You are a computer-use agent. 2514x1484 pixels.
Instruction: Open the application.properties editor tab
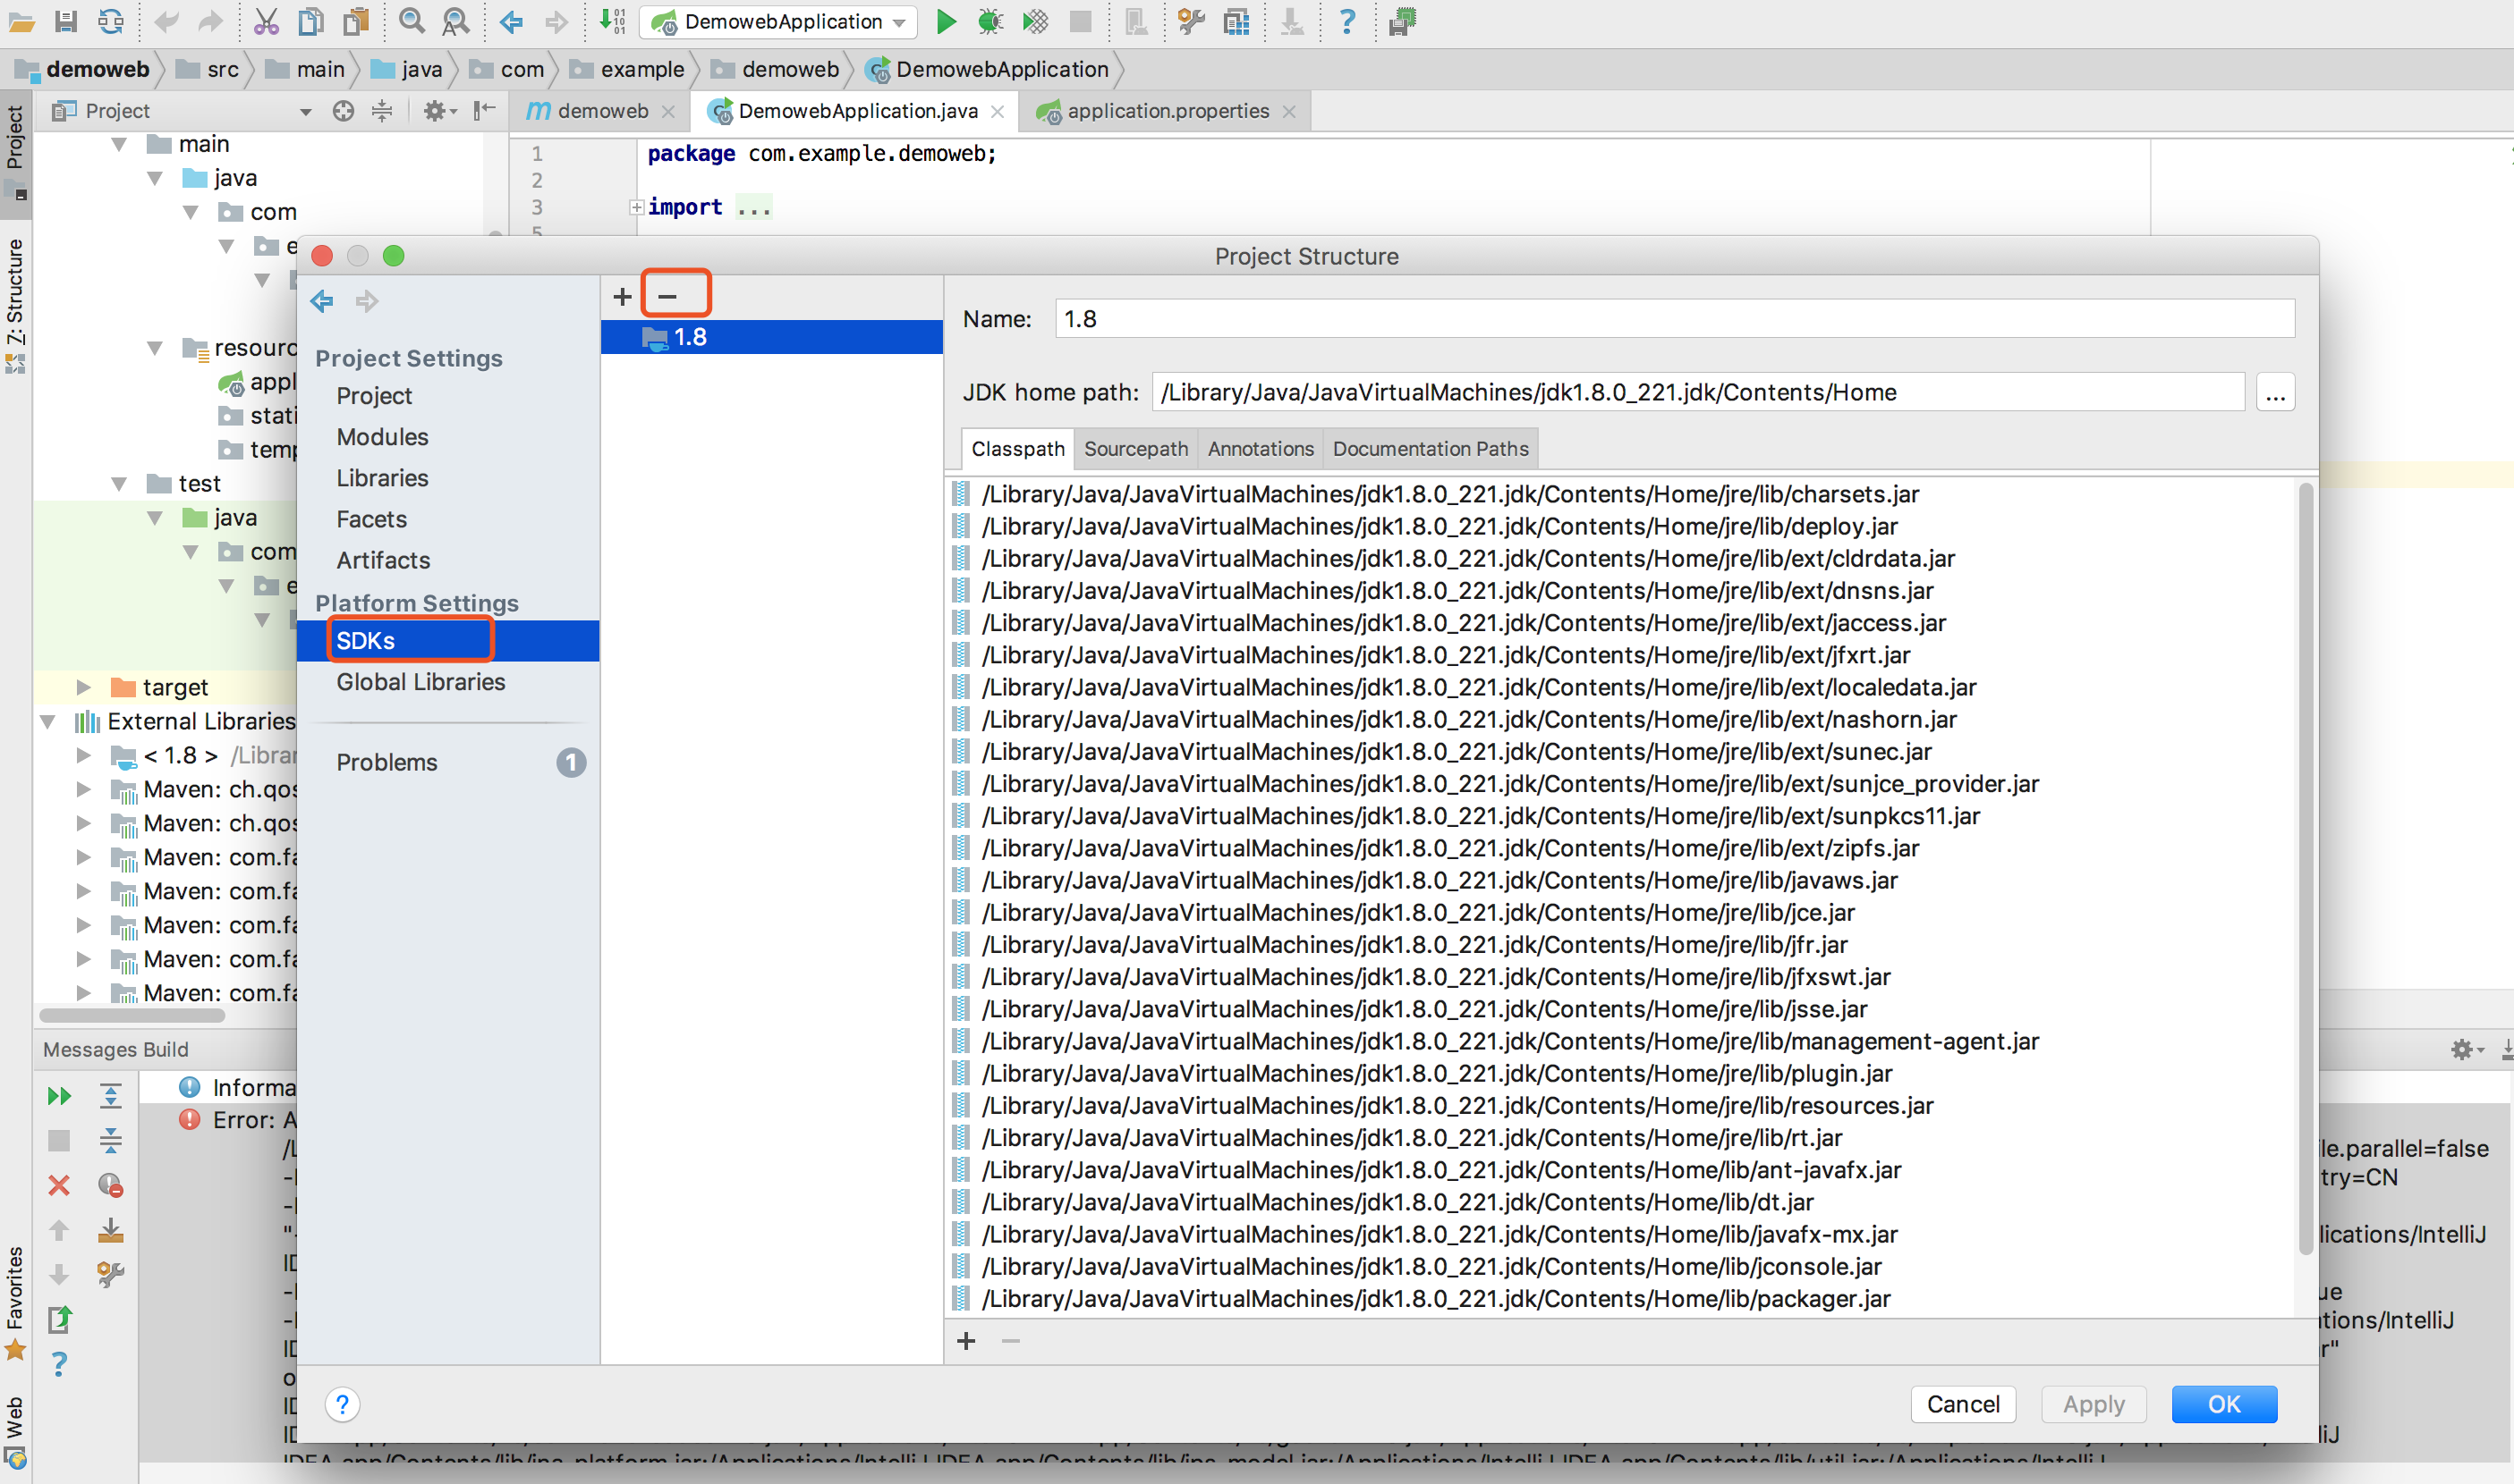click(x=1167, y=111)
